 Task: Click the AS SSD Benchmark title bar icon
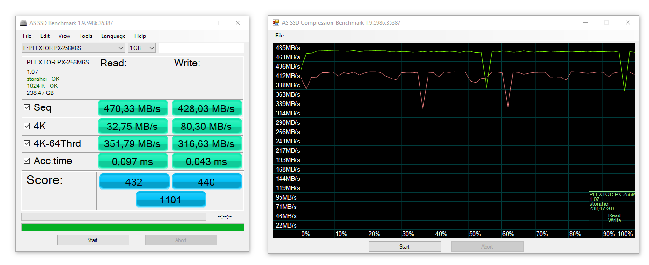coord(23,23)
